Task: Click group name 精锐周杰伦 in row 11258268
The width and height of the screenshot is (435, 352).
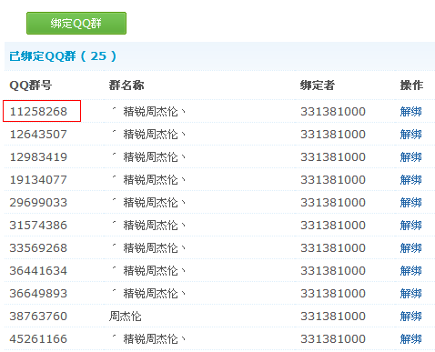Action: [150, 112]
